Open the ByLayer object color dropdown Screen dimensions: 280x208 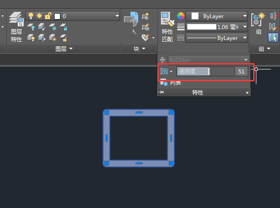coord(245,16)
